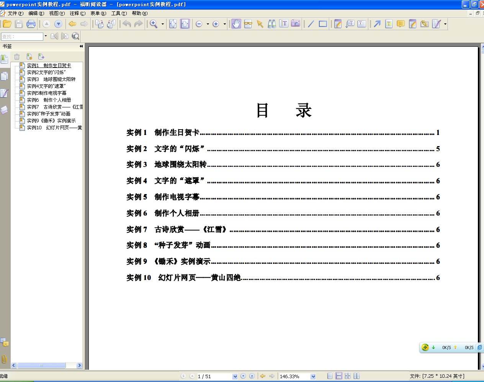This screenshot has width=484, height=382.
Task: Click the zoom in plus button
Action: (x=216, y=24)
